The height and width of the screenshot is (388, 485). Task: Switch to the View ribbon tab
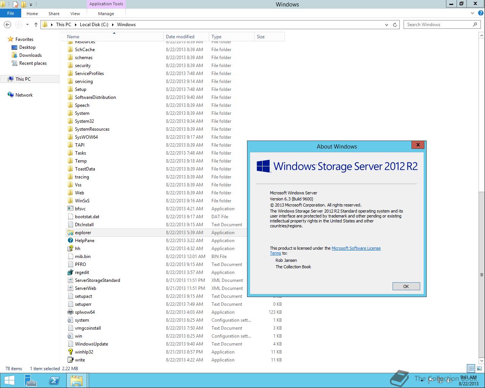tap(75, 14)
